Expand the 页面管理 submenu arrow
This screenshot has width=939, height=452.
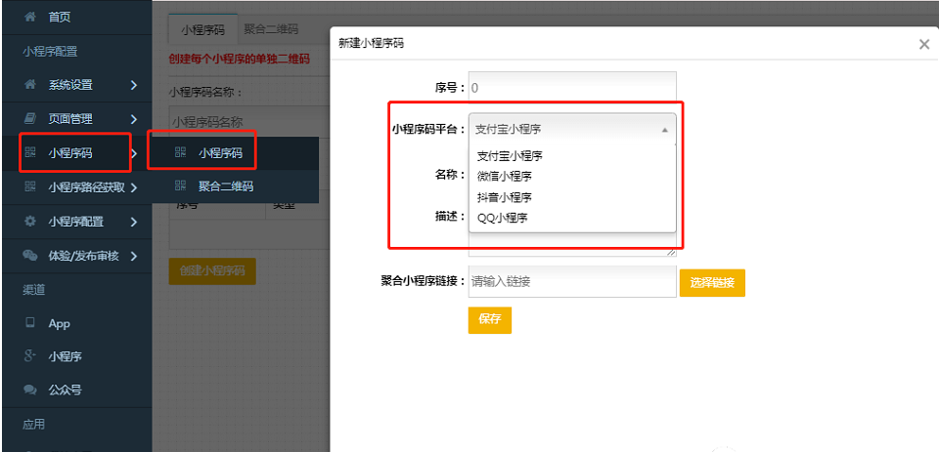pos(133,119)
